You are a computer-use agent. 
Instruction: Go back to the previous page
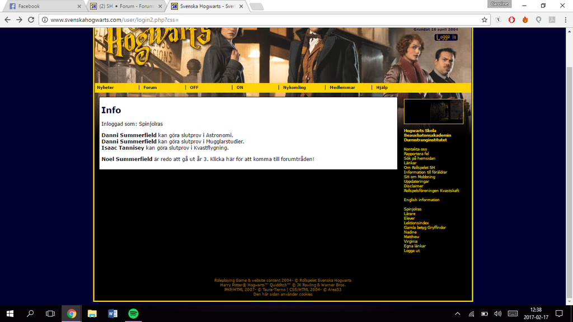[x=7, y=20]
